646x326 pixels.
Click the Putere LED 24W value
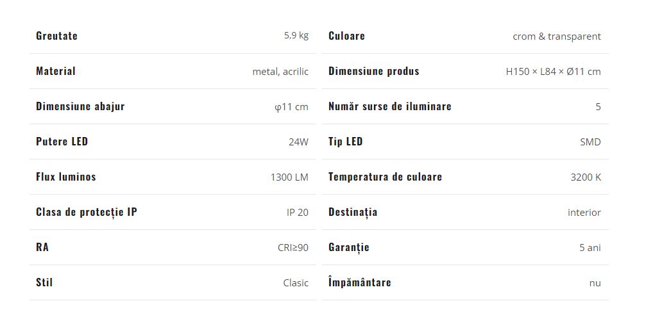coord(298,142)
